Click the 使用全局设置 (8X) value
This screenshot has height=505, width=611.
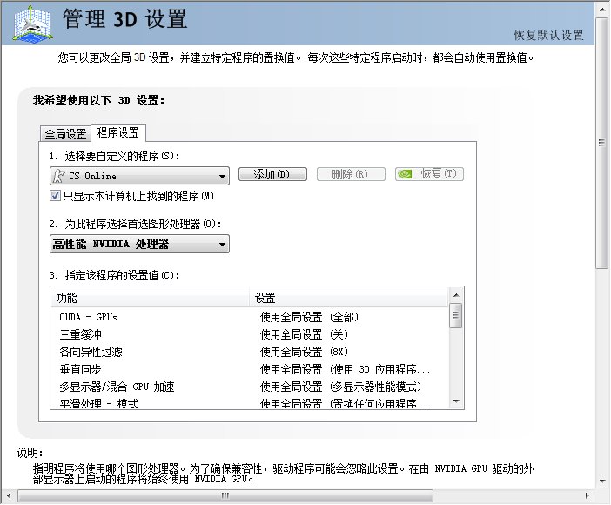tap(304, 352)
